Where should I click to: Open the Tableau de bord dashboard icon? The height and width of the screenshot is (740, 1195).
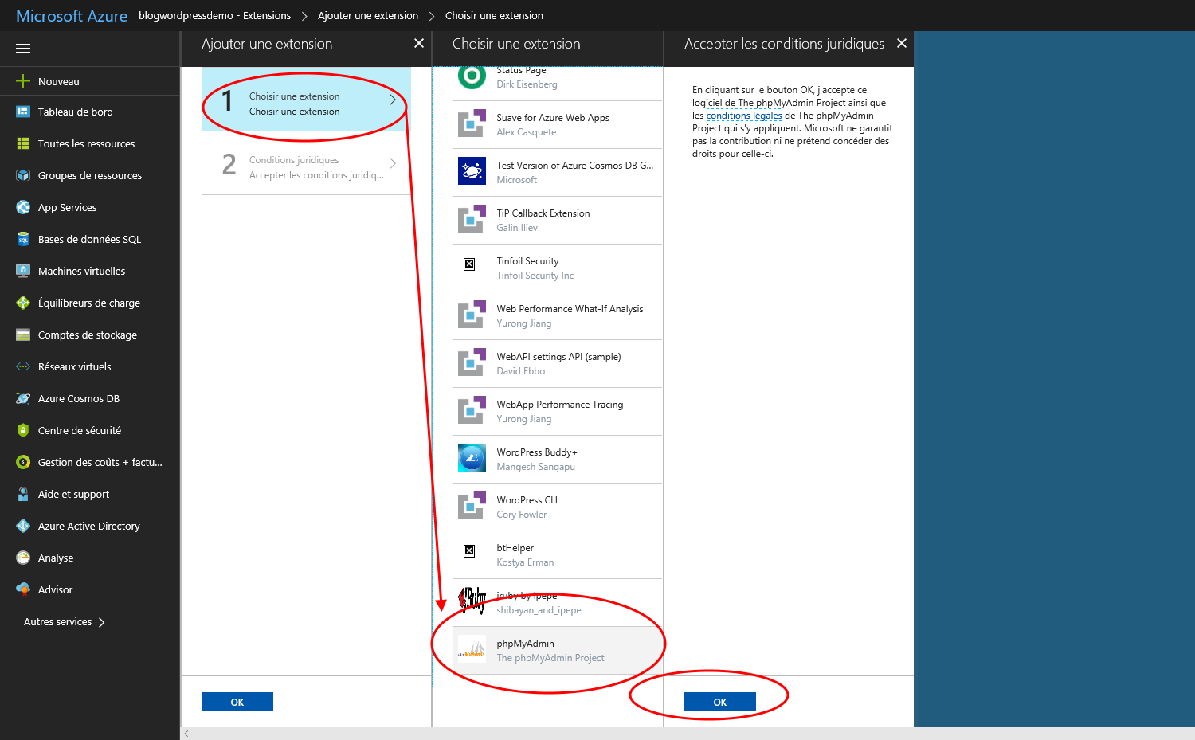23,112
